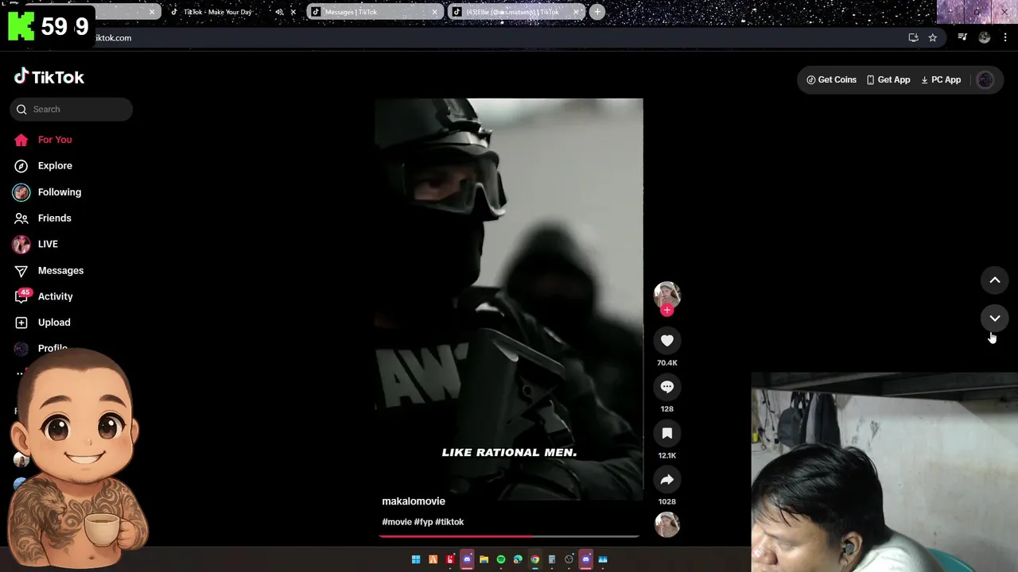Open the makalomovie username link
Screen dimensions: 1018x572
[414, 501]
